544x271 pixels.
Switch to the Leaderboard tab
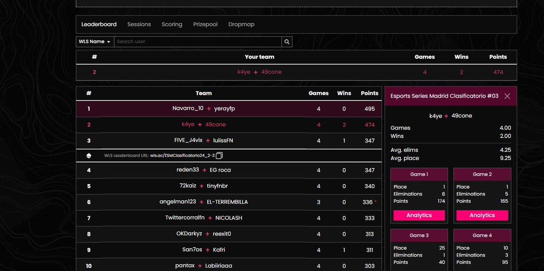tap(99, 24)
